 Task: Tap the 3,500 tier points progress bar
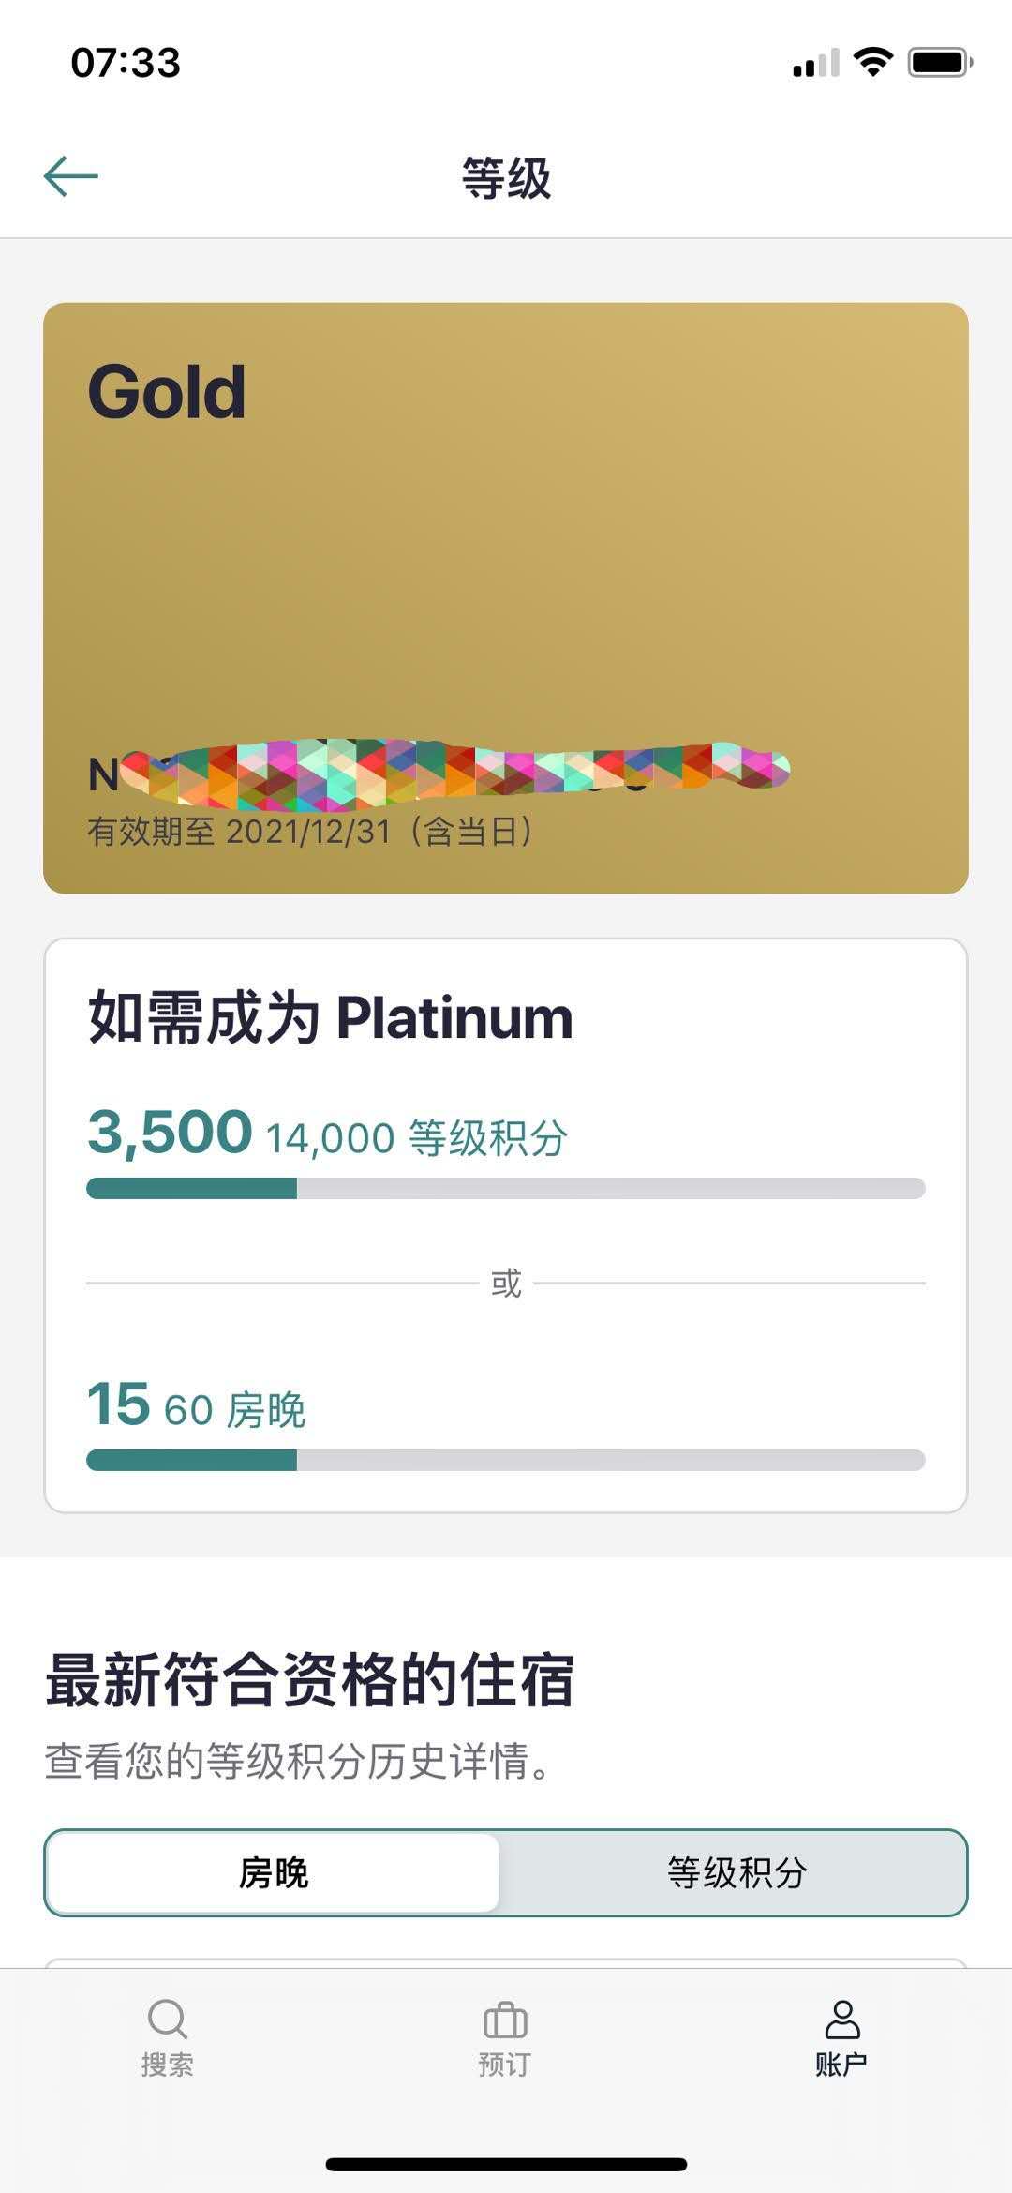coord(506,1188)
